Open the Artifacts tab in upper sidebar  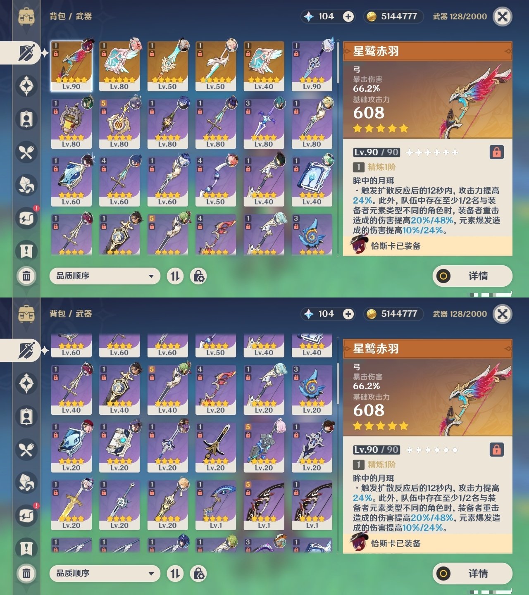pyautogui.click(x=26, y=86)
